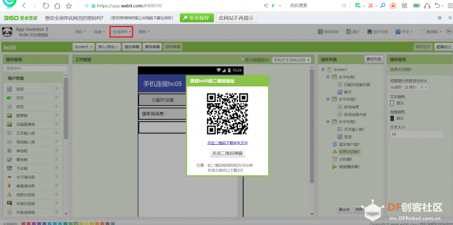Click the 素材列表 button
This screenshot has width=453, height=225.
(374, 60)
